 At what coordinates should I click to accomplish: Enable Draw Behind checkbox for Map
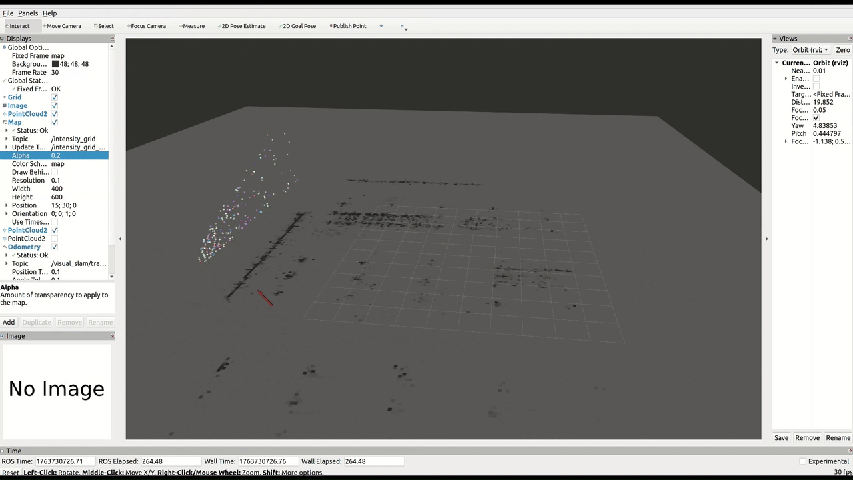click(55, 172)
